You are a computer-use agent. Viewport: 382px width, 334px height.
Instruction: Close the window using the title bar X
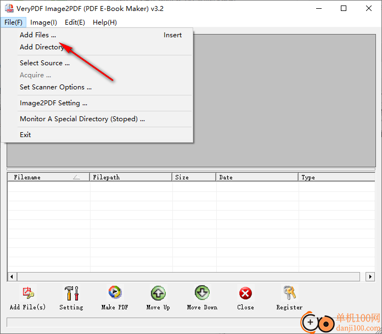coord(369,8)
